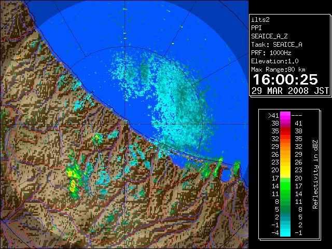
Task: Click the 'Max Range:80 km' text
Action: pyautogui.click(x=278, y=70)
